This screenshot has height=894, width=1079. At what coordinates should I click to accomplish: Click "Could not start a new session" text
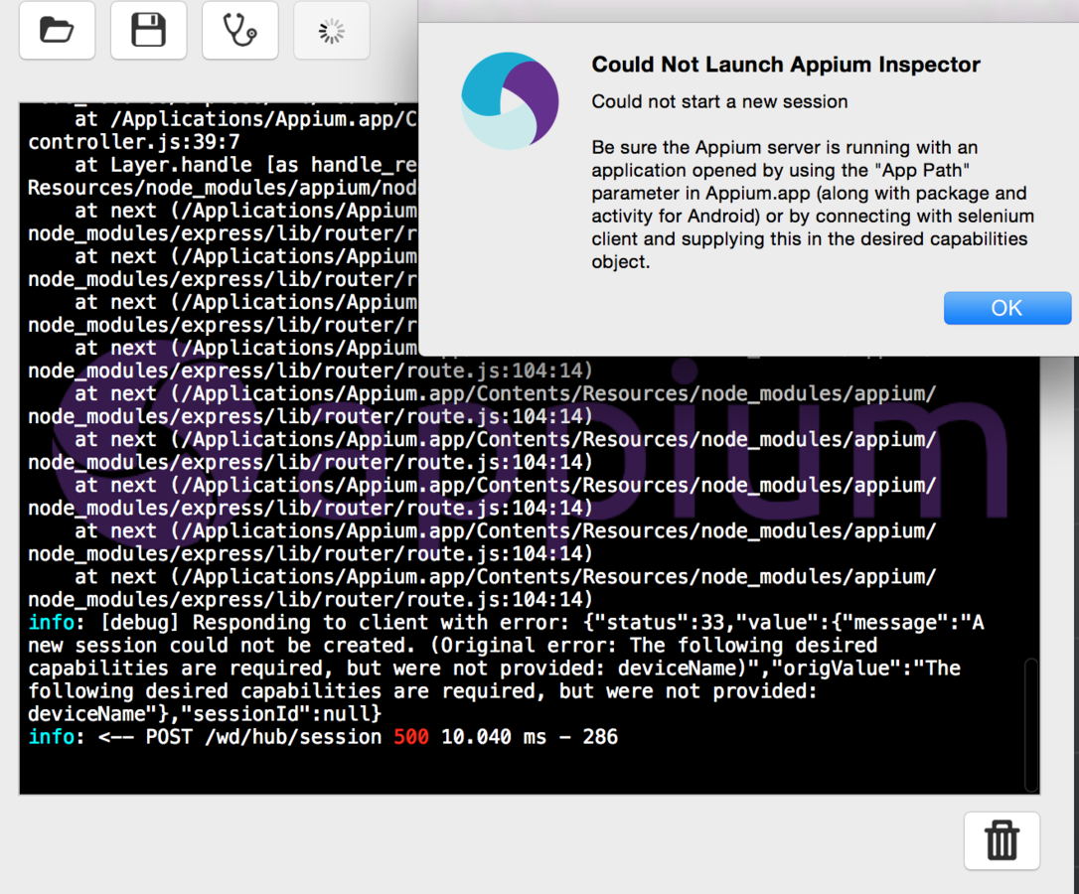(x=719, y=101)
